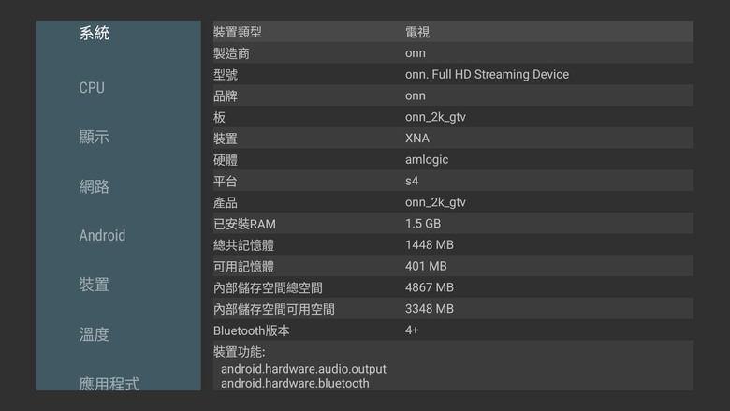
Task: Click android.hardware.audio.output entry
Action: tap(303, 369)
